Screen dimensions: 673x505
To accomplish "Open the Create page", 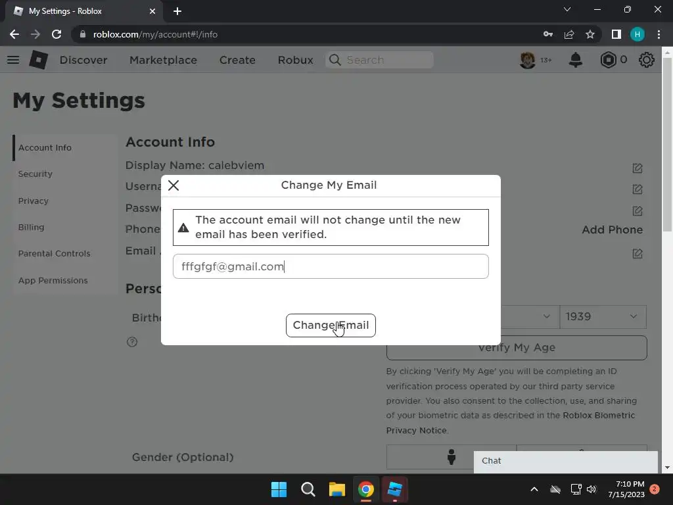I will pos(237,60).
